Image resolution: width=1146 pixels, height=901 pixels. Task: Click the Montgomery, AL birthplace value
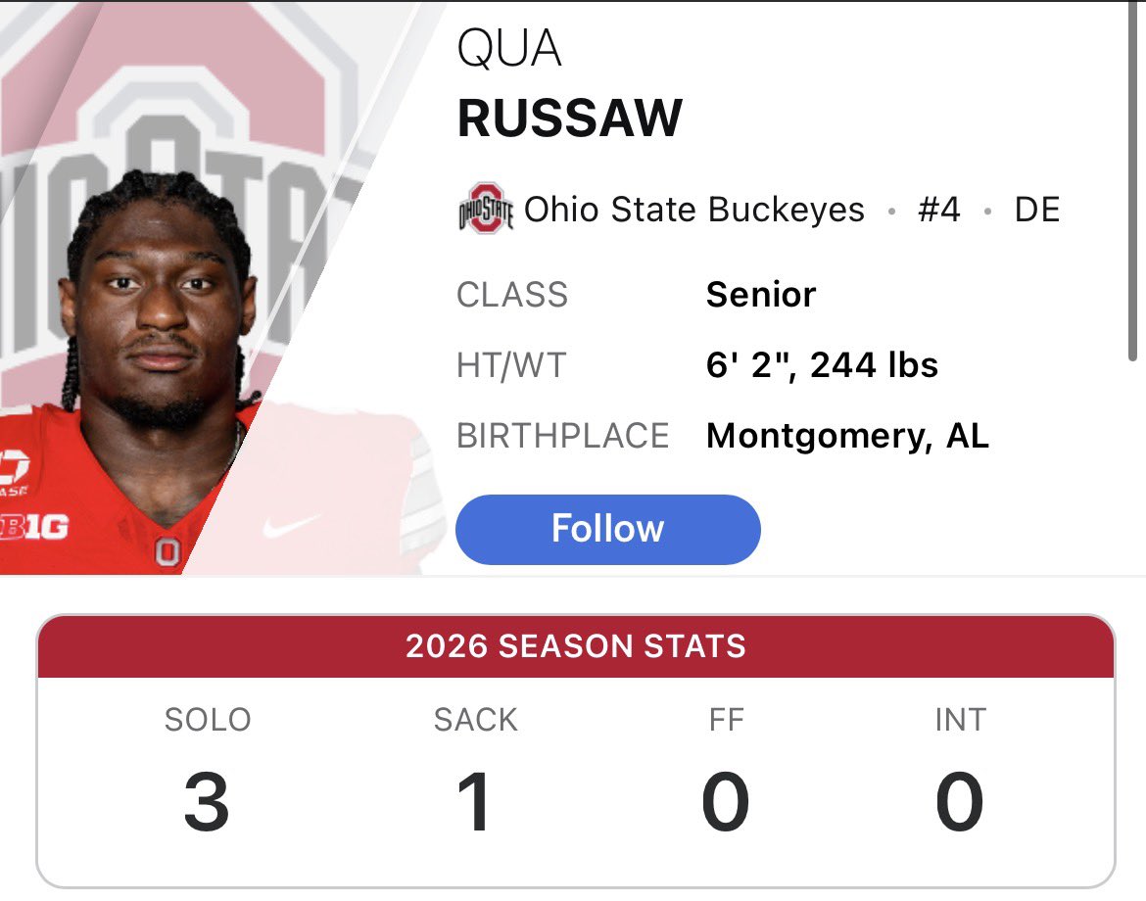click(x=848, y=436)
